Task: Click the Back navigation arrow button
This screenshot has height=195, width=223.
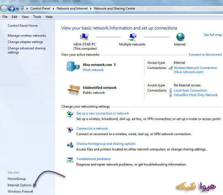Action: coord(4,9)
